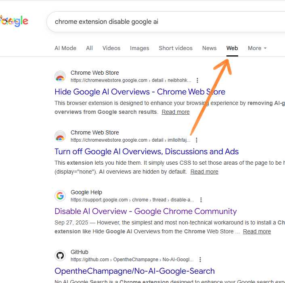The image size is (285, 283).
Task: Open OpentheChampagne/No-AI-Google-Search link
Action: (x=134, y=271)
